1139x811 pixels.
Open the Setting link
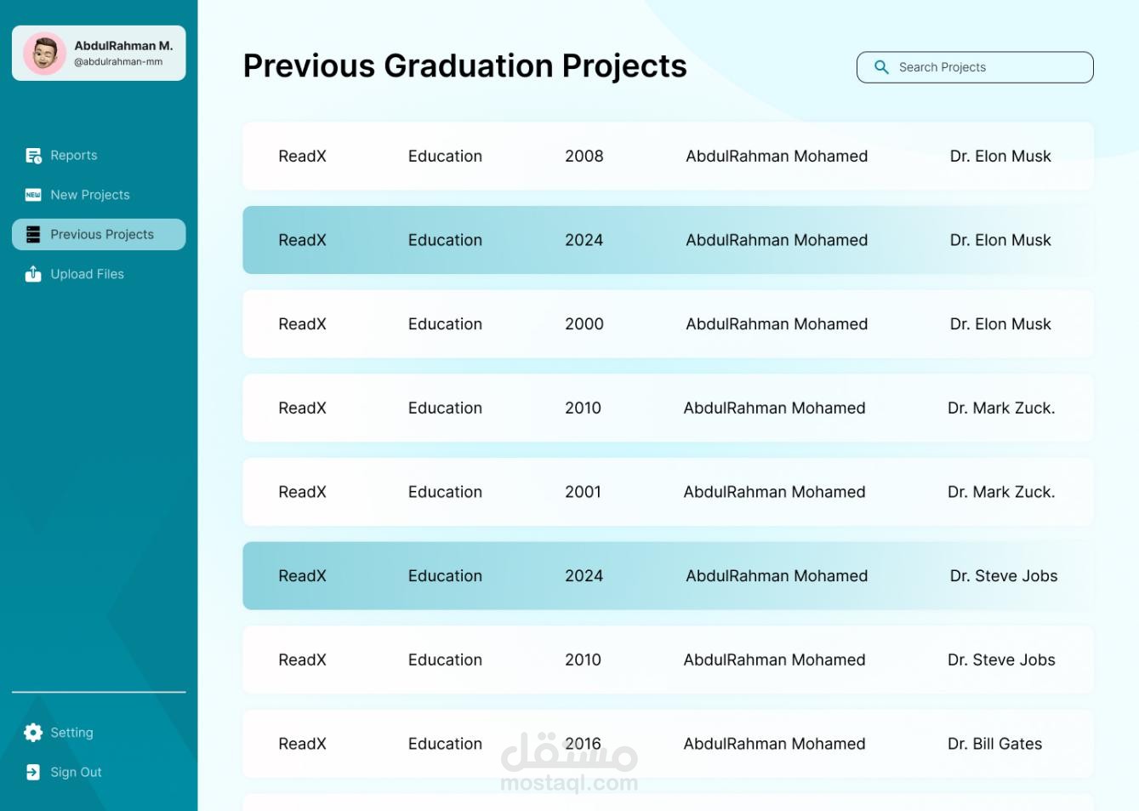click(x=71, y=733)
